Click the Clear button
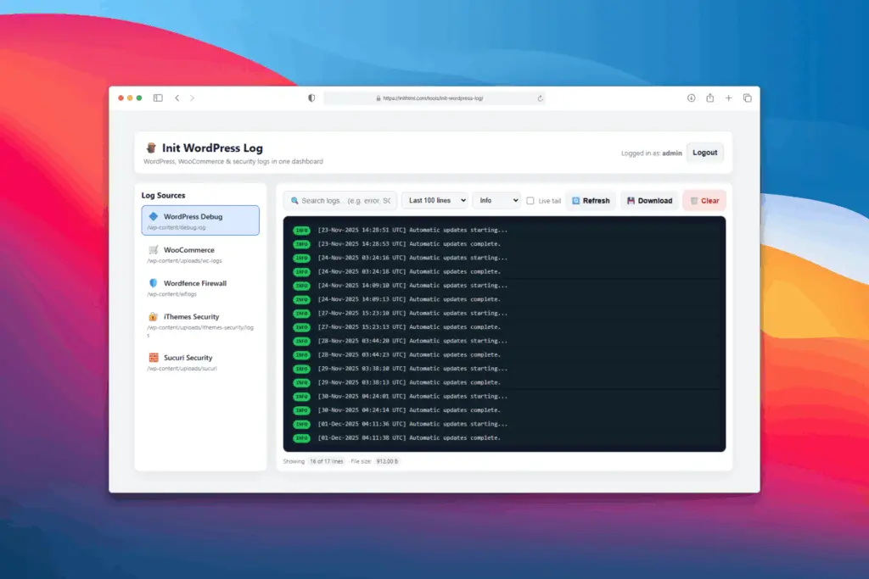Screen dimensions: 869x579 [x=705, y=200]
